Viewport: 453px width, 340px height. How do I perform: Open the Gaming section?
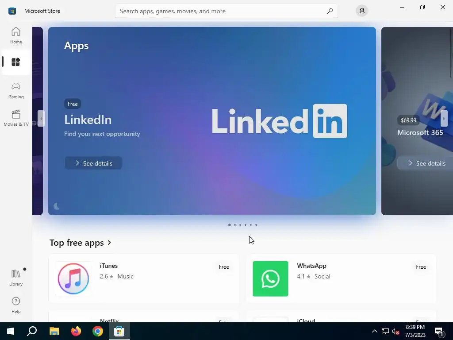tap(16, 91)
